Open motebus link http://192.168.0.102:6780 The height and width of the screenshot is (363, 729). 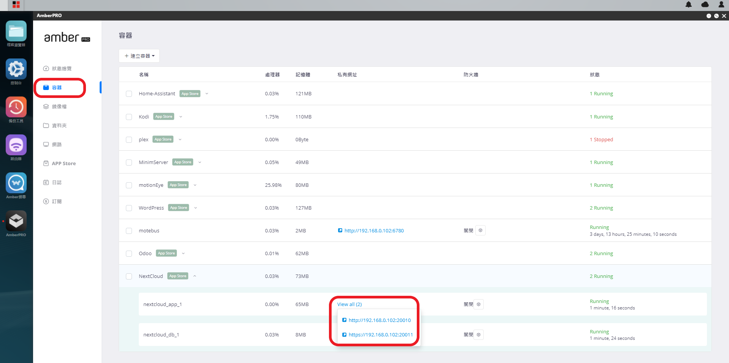pyautogui.click(x=374, y=230)
